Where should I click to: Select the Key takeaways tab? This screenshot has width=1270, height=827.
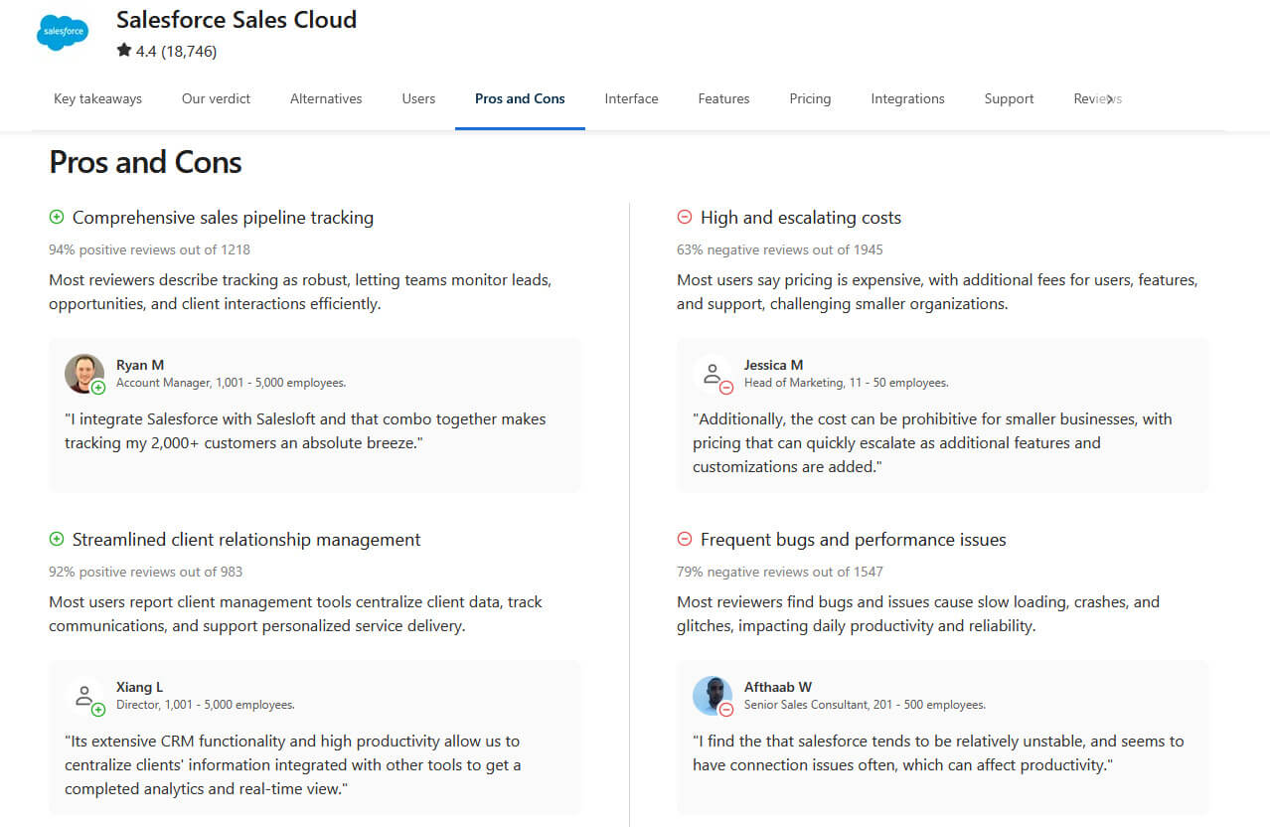click(x=96, y=98)
